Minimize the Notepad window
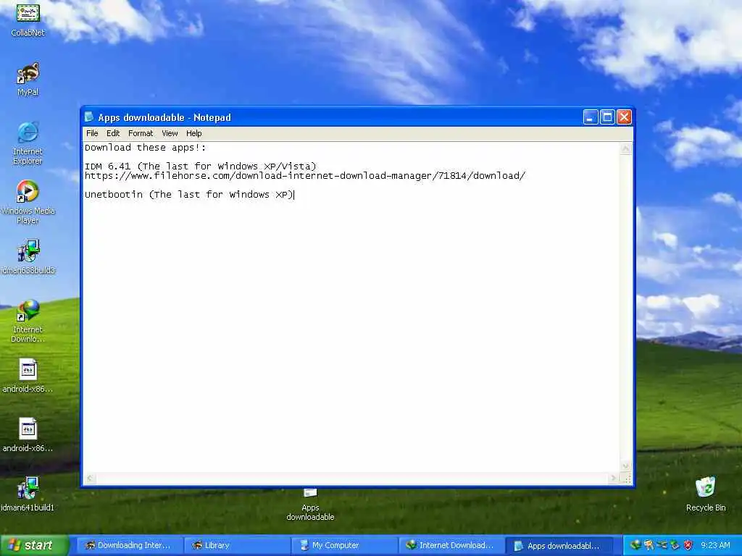742x556 pixels. 590,117
